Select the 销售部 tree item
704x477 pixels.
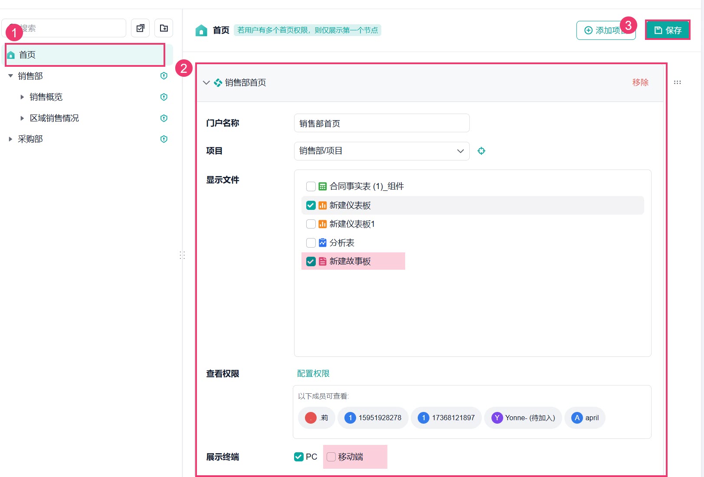coord(30,76)
